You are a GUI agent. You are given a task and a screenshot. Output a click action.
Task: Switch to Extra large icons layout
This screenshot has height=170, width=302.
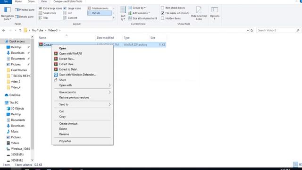point(50,8)
